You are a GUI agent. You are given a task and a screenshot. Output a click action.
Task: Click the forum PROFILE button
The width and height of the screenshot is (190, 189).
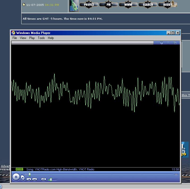(x=89, y=5)
